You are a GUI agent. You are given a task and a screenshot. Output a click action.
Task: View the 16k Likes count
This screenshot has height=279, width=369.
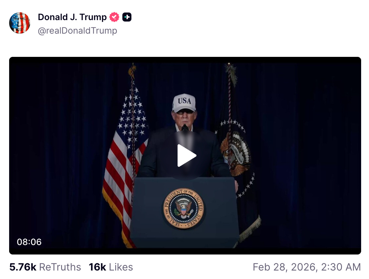(x=97, y=267)
